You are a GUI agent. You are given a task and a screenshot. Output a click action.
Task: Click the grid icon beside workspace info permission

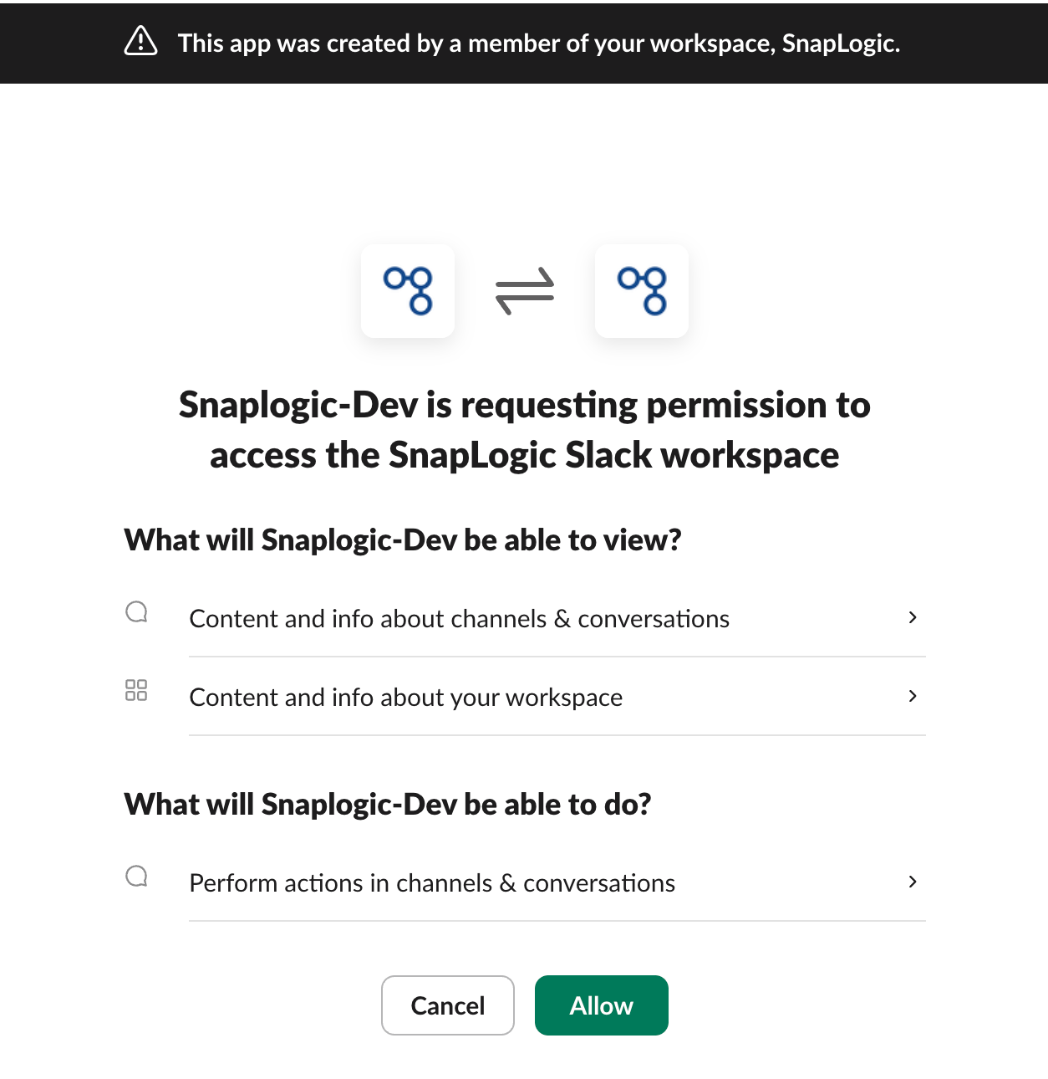pyautogui.click(x=136, y=690)
